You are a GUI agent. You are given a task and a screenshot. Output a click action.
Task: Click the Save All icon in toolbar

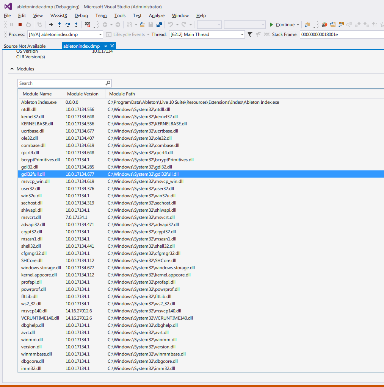coord(159,25)
